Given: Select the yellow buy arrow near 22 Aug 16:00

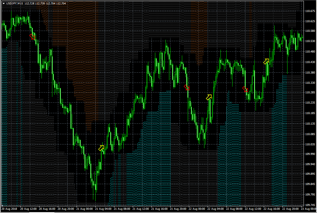Looking at the screenshot, I should pos(266,61).
